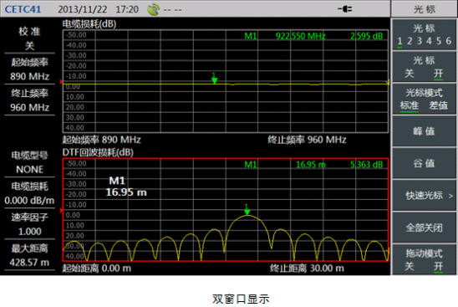
Task: Set 拖动模式 drag mode to 关
Action: pos(410,266)
